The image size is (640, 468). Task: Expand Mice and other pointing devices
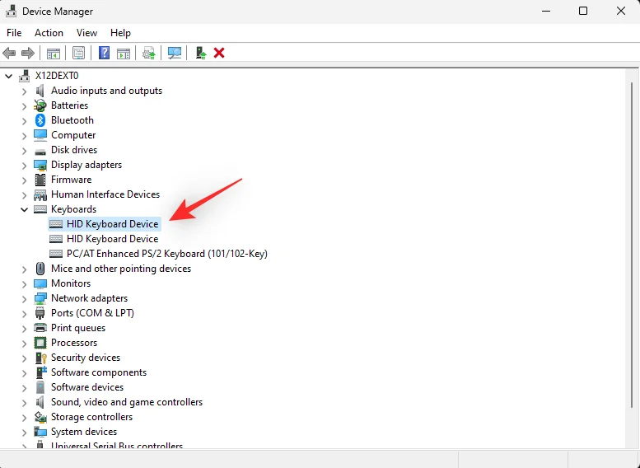click(25, 269)
